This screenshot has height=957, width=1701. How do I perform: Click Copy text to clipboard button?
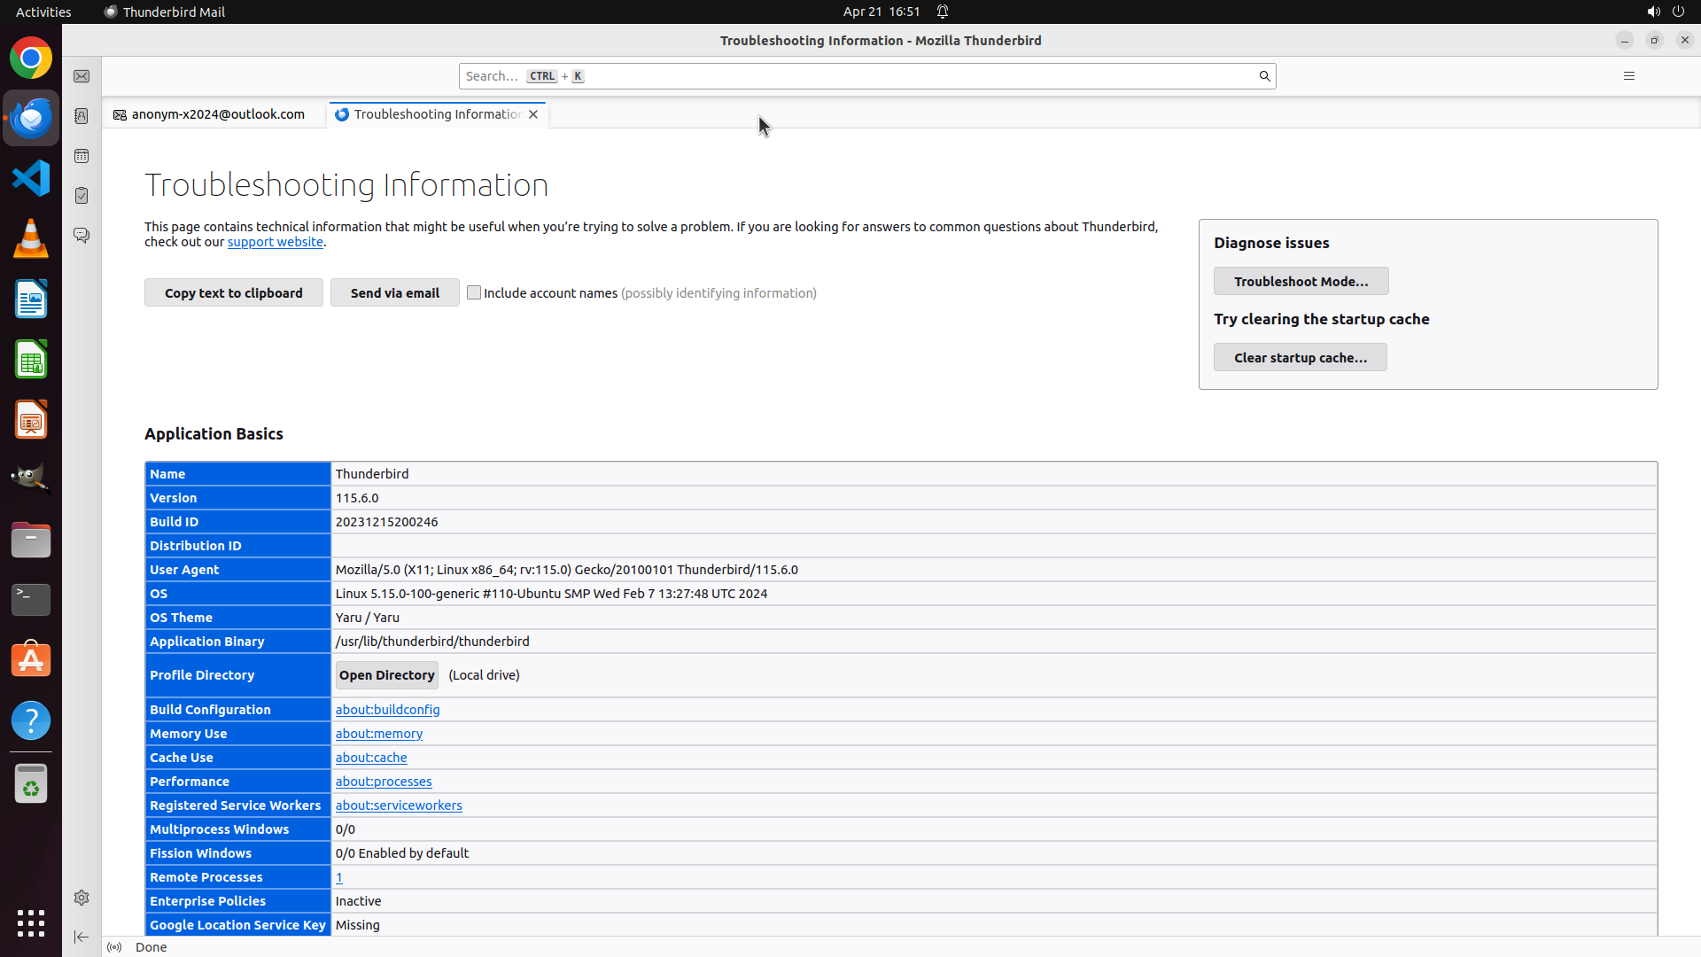pos(233,292)
